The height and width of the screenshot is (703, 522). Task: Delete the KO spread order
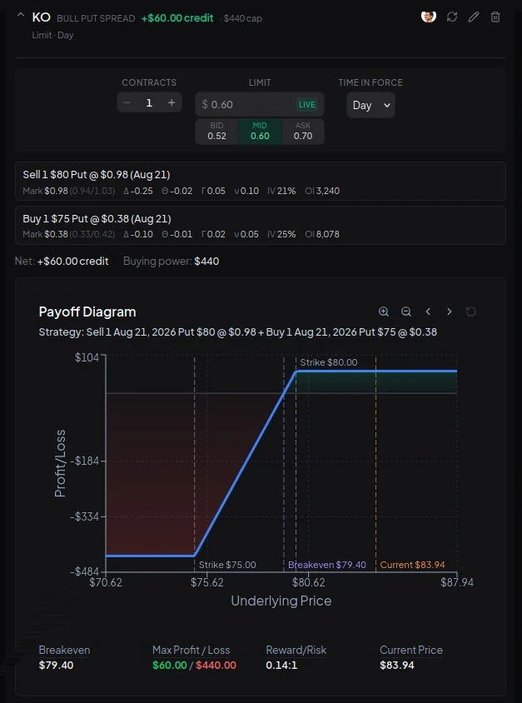point(495,17)
